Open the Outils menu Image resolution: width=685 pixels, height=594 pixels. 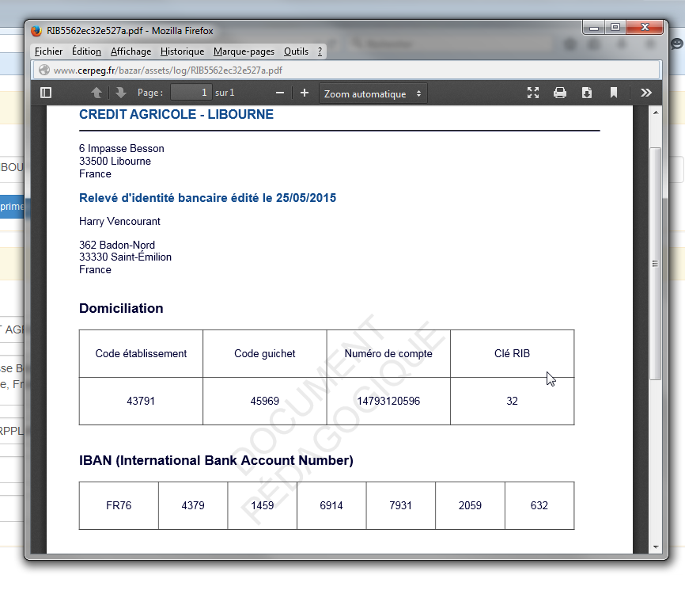(x=296, y=51)
